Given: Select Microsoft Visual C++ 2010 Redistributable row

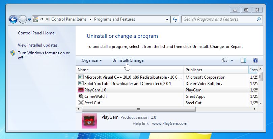Looking at the screenshot, I should click(167, 77).
